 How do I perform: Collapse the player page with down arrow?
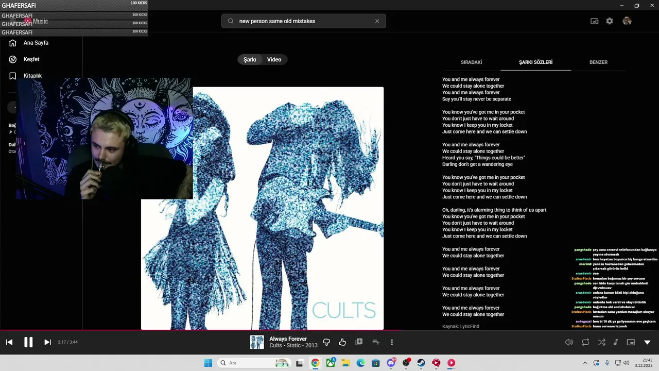tap(647, 342)
